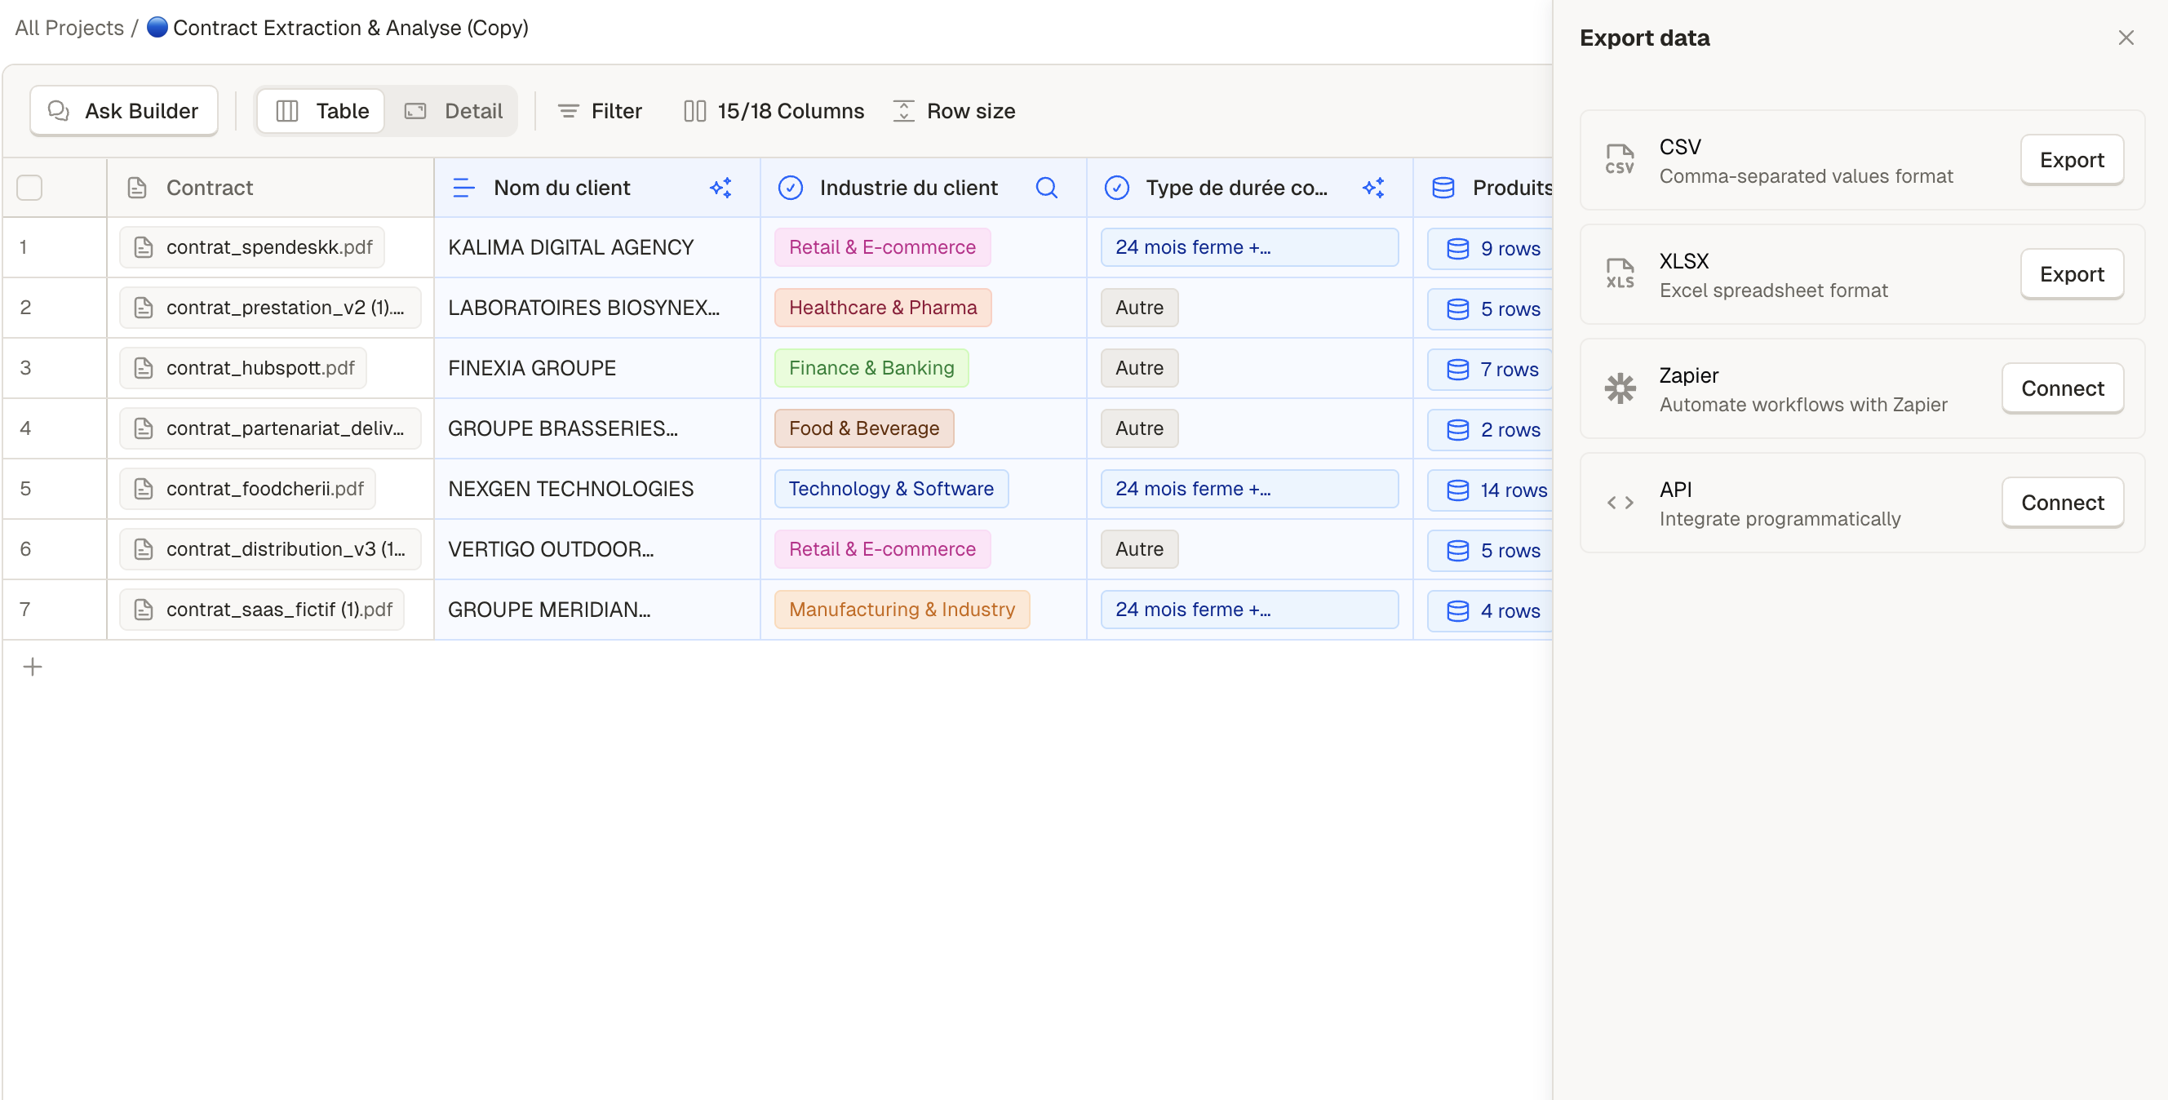Switch to Detail view
The image size is (2168, 1100).
pos(454,111)
